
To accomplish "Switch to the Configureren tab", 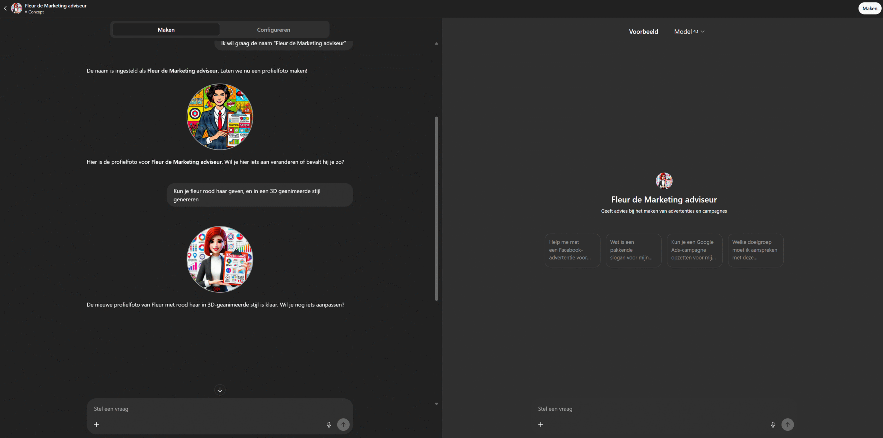I will [x=274, y=30].
